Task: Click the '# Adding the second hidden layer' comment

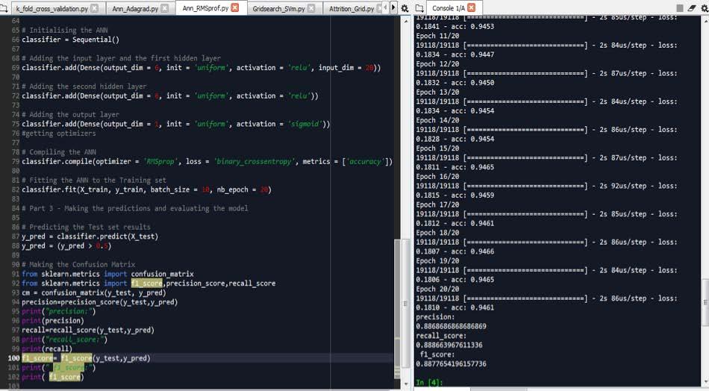Action: point(84,86)
